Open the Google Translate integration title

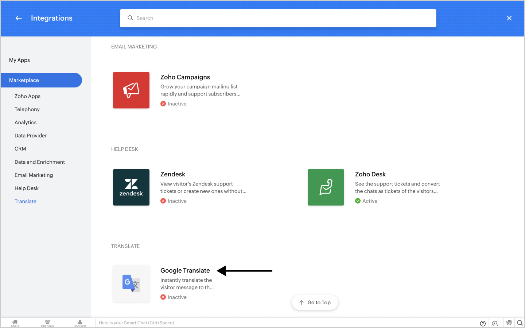pyautogui.click(x=185, y=270)
